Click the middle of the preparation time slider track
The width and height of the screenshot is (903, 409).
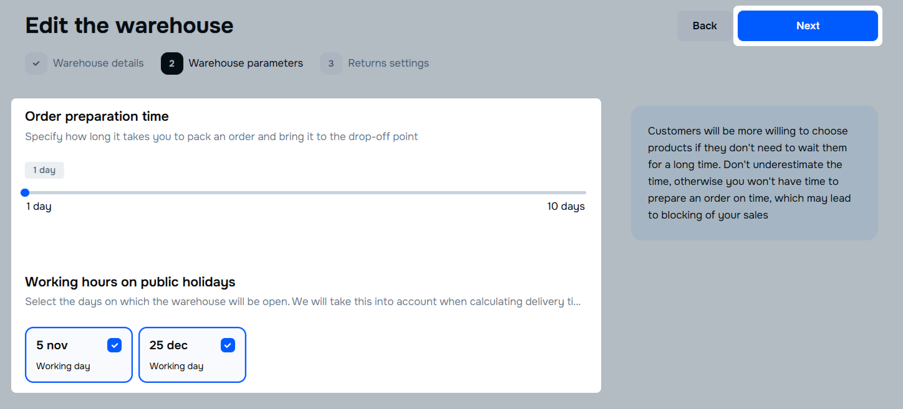pos(306,192)
